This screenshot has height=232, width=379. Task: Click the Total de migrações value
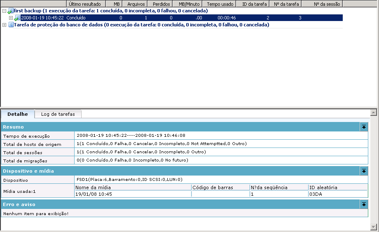[132, 160]
